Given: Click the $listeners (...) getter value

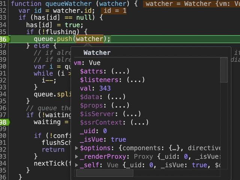Looking at the screenshot, I should pyautogui.click(x=136, y=80).
